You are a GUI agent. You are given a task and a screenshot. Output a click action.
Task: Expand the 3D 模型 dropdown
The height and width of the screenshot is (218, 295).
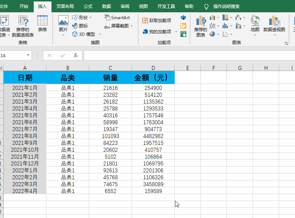point(100,34)
